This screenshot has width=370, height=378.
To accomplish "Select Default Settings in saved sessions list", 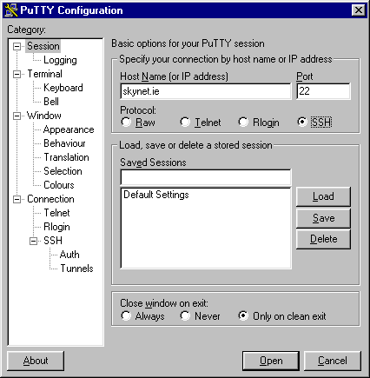I will (x=156, y=195).
